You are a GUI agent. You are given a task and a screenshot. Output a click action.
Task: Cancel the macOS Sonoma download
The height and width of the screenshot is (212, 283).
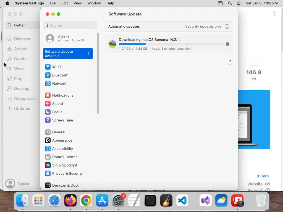(228, 44)
